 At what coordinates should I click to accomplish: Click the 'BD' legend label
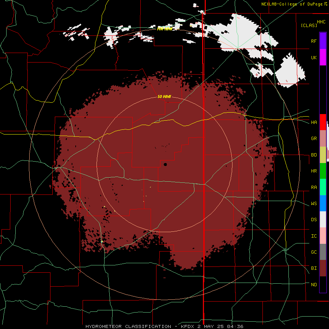coord(314,155)
